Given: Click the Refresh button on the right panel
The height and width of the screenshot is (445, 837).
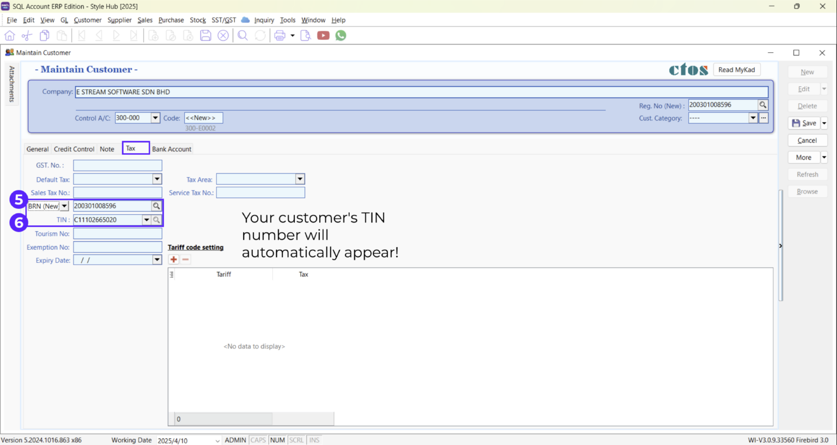Looking at the screenshot, I should (x=807, y=174).
